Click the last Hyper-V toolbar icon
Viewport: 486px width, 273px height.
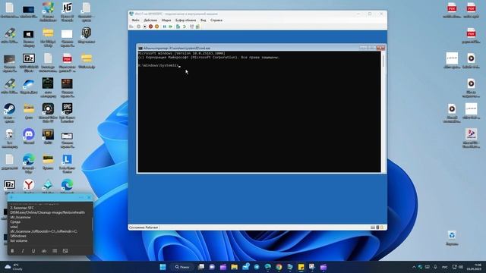pyautogui.click(x=197, y=27)
